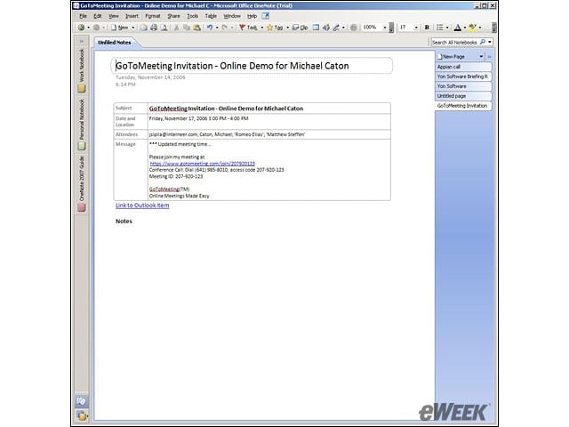The image size is (569, 427).
Task: Open the View menu
Action: coord(114,16)
